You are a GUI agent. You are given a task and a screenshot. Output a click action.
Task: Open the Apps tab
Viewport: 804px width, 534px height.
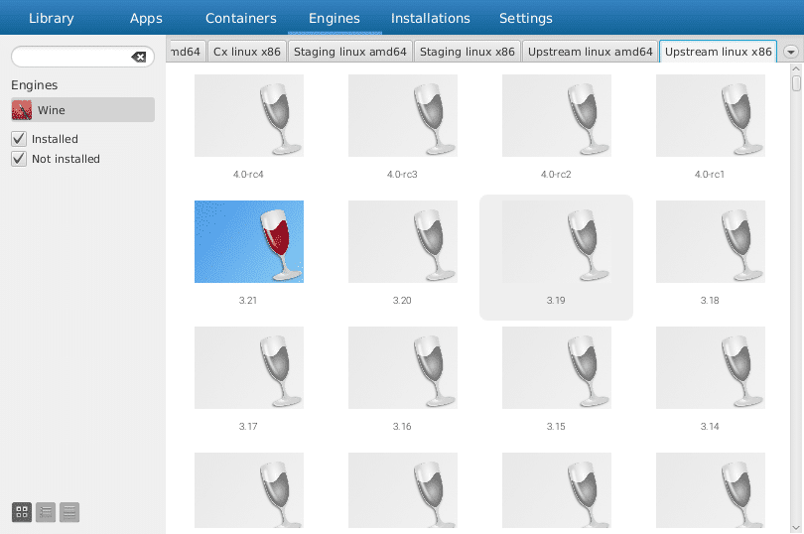click(x=146, y=19)
